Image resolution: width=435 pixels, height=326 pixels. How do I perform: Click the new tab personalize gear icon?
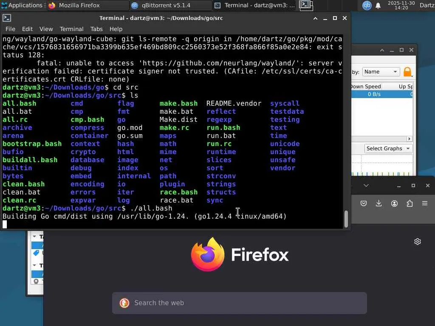[418, 242]
